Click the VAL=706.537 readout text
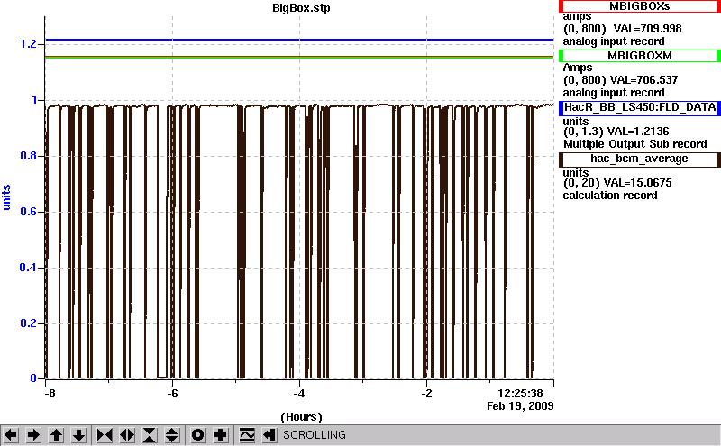This screenshot has width=721, height=446. (643, 80)
